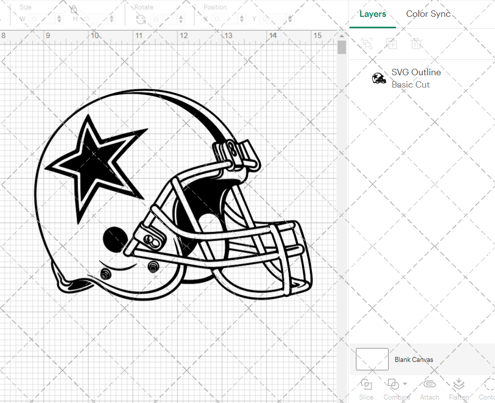The height and width of the screenshot is (403, 495).
Task: Click the Combine tool icon
Action: tap(394, 385)
